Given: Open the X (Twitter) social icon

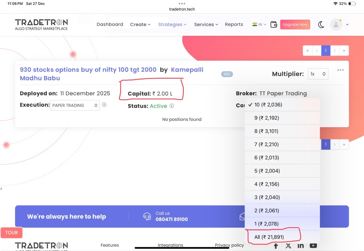Looking at the screenshot, I should click(288, 246).
